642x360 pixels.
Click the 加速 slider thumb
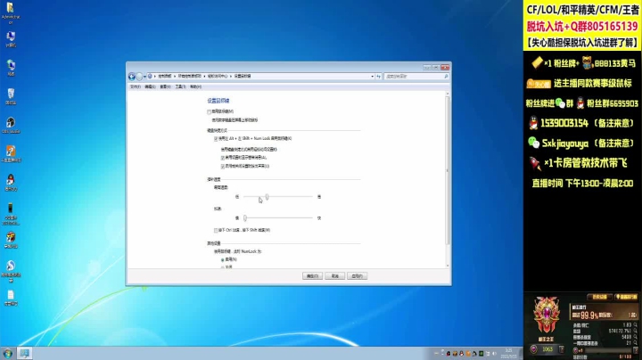point(245,218)
